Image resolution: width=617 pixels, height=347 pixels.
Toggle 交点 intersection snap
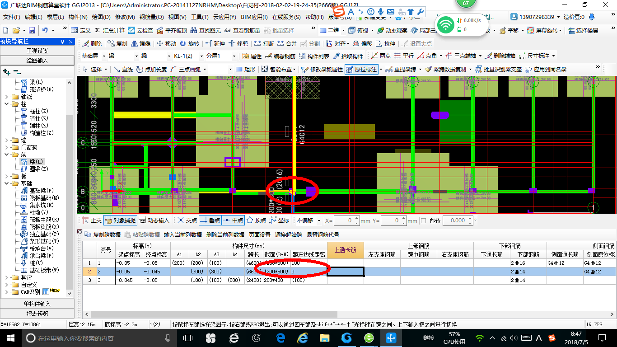pos(187,220)
